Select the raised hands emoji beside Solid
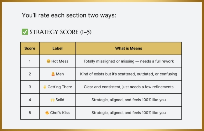 coord(52,100)
